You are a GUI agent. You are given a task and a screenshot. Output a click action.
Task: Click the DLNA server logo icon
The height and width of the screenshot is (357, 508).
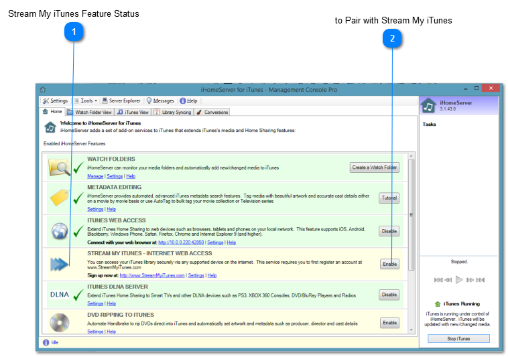point(60,295)
